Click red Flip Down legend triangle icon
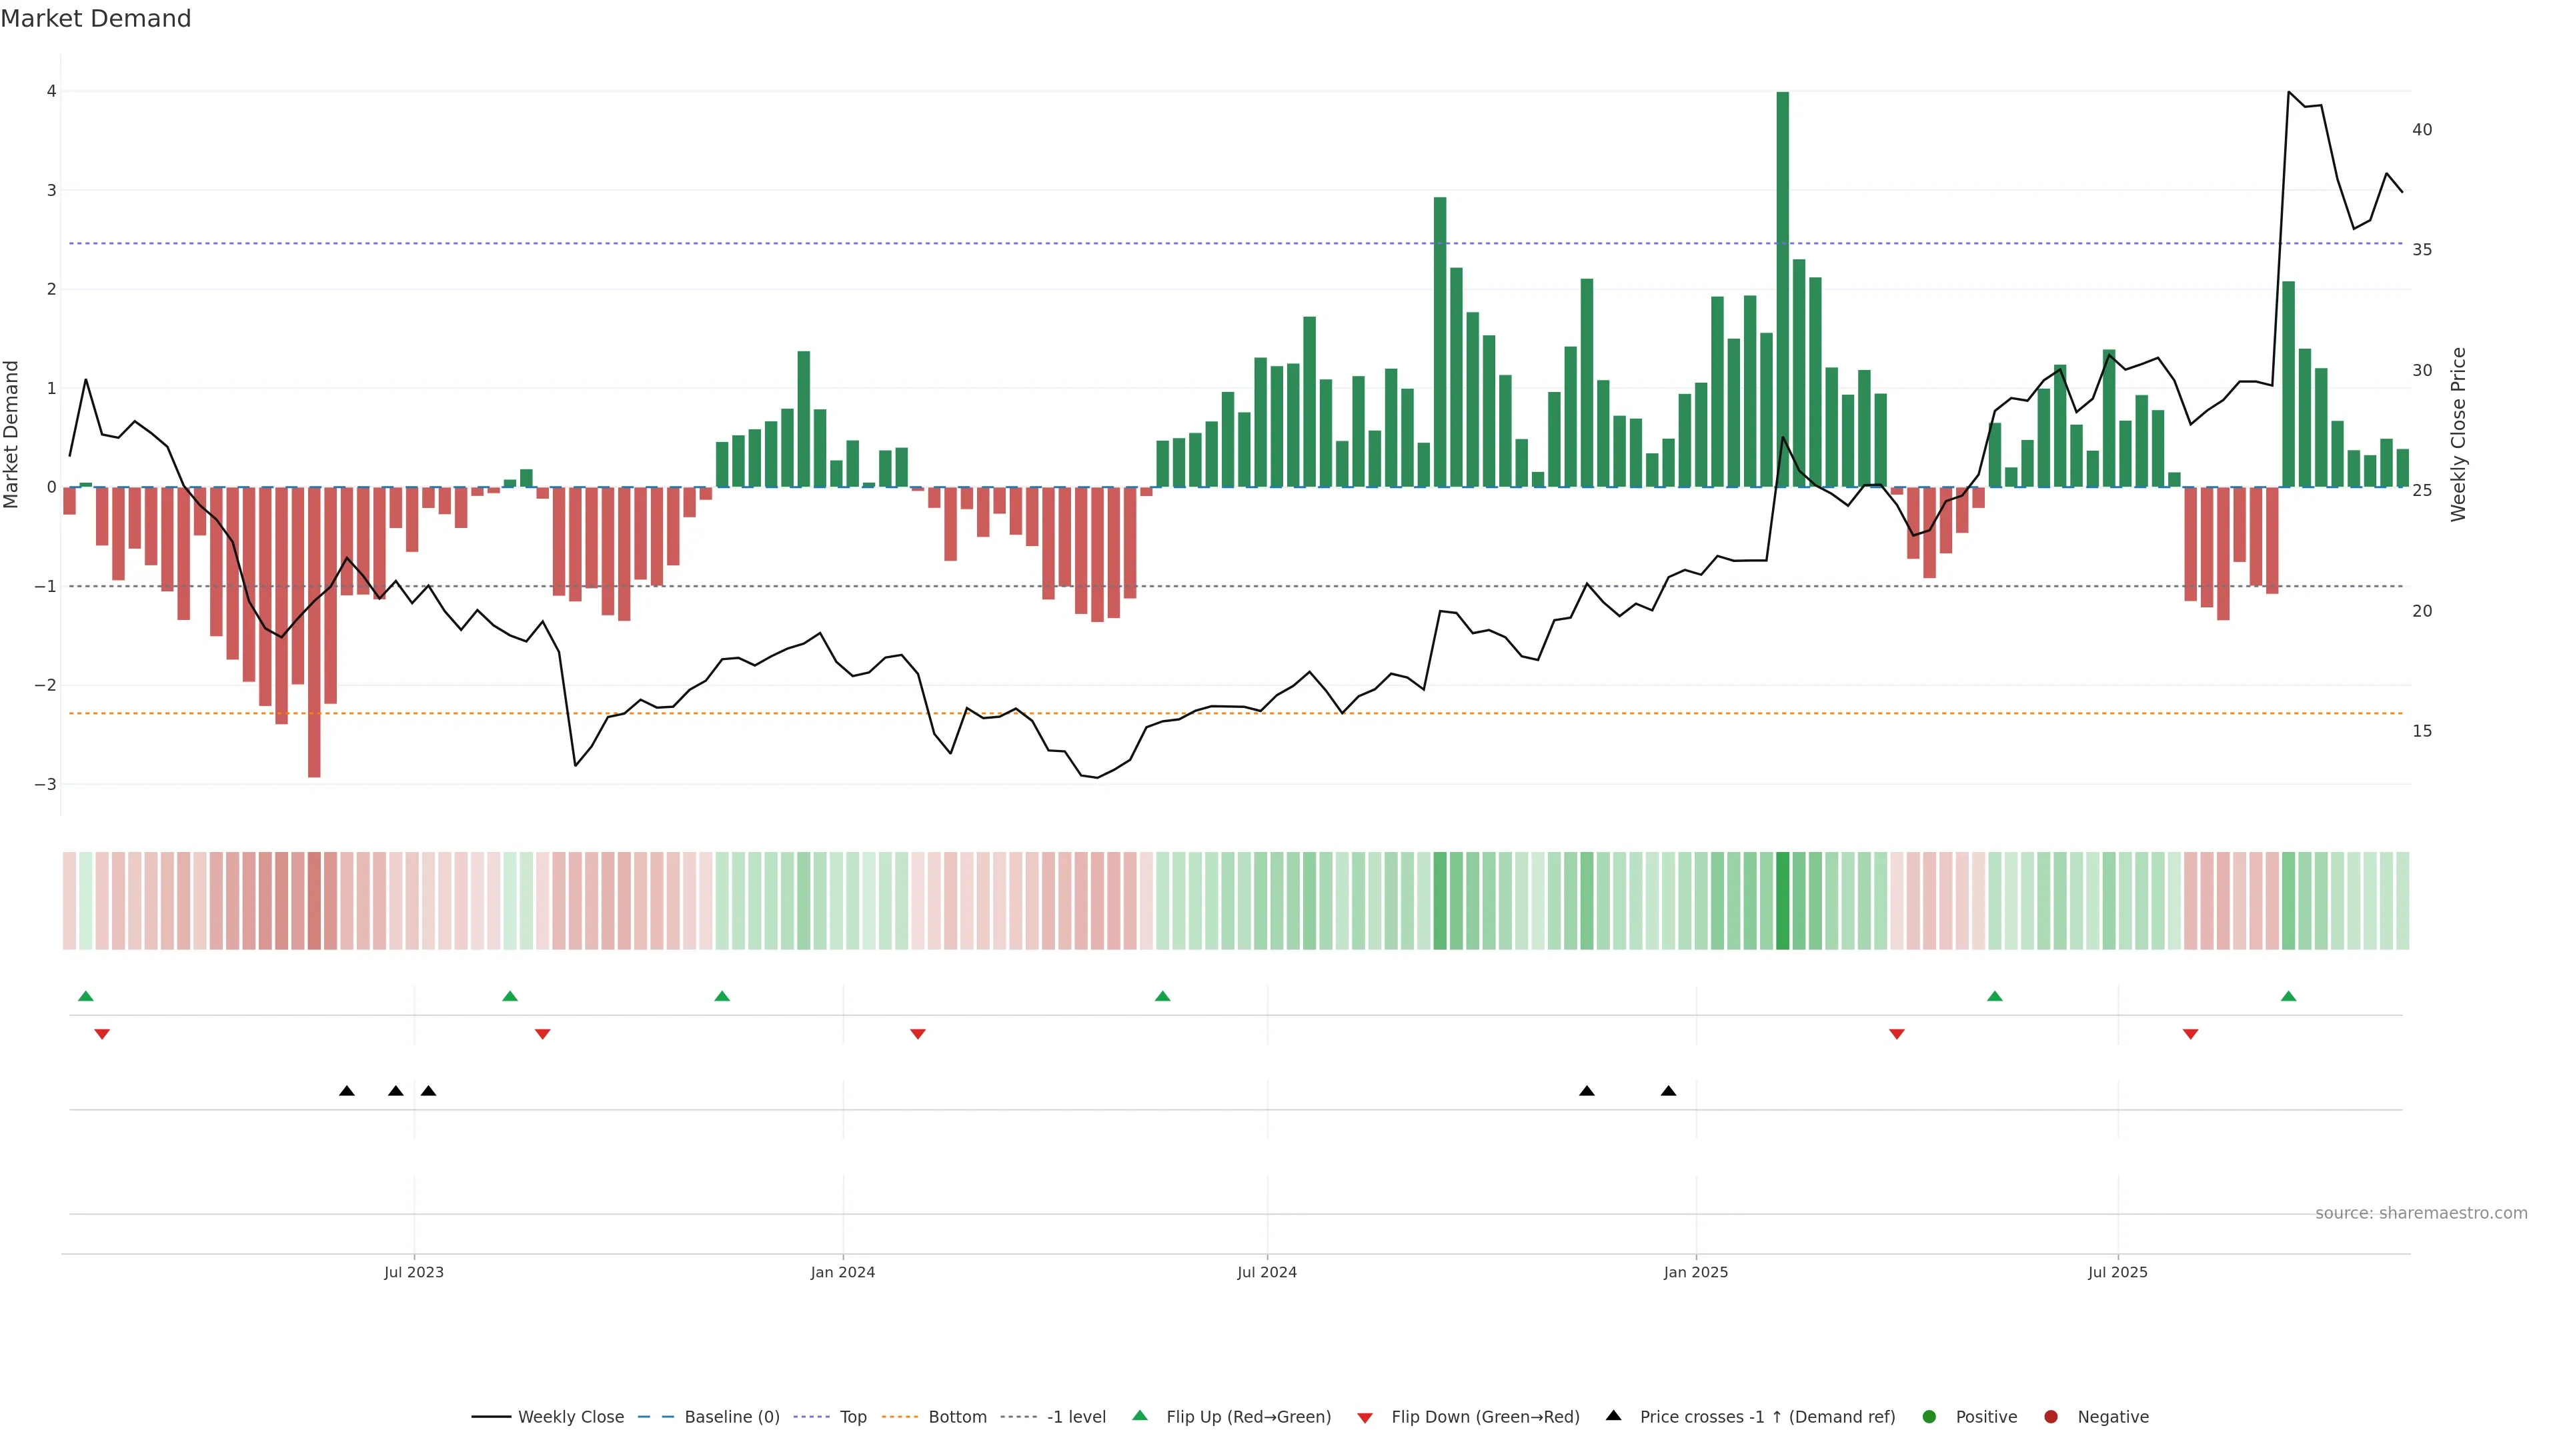 pyautogui.click(x=1365, y=1418)
